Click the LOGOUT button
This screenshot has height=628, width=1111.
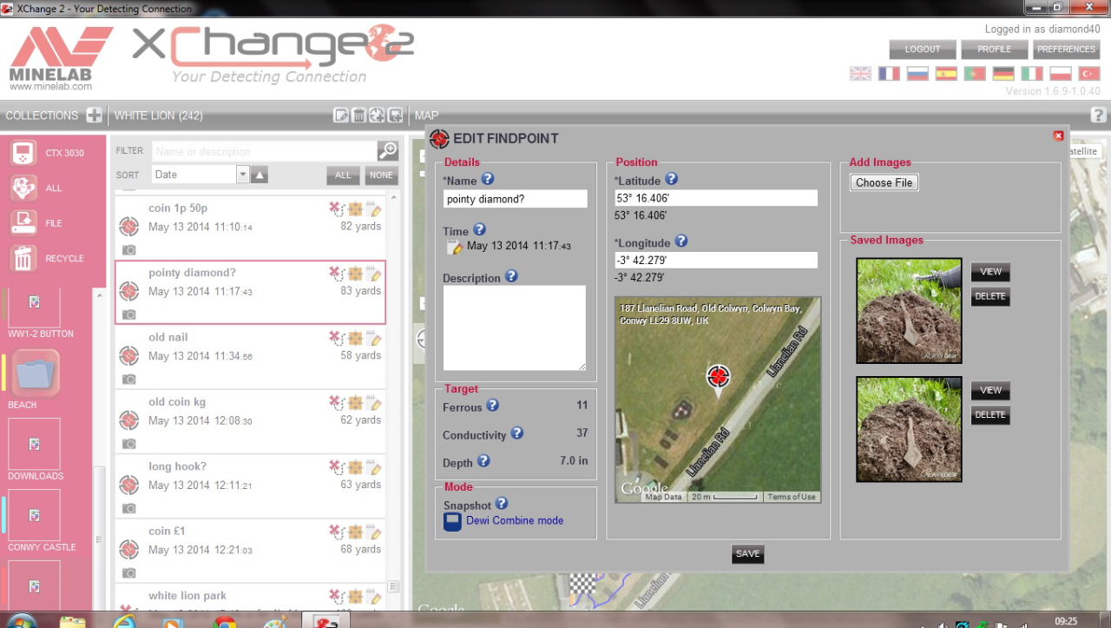pos(923,50)
